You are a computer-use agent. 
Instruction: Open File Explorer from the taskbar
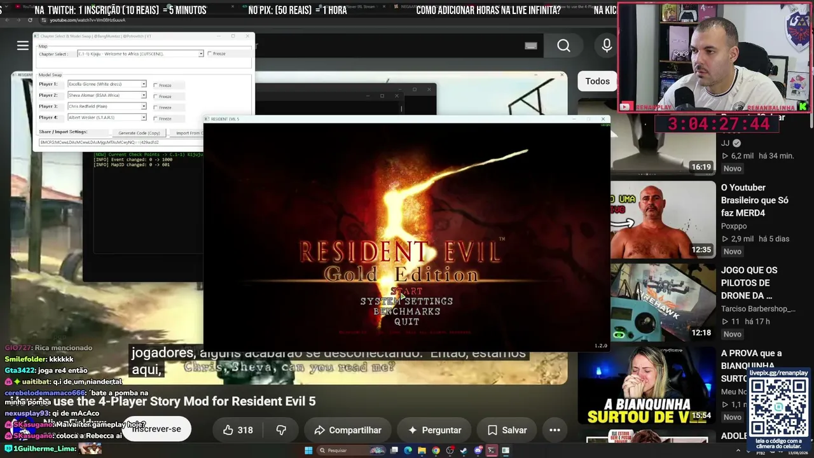[422, 450]
